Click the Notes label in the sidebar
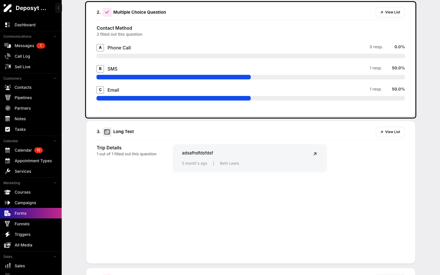440x275 pixels. coord(20,119)
